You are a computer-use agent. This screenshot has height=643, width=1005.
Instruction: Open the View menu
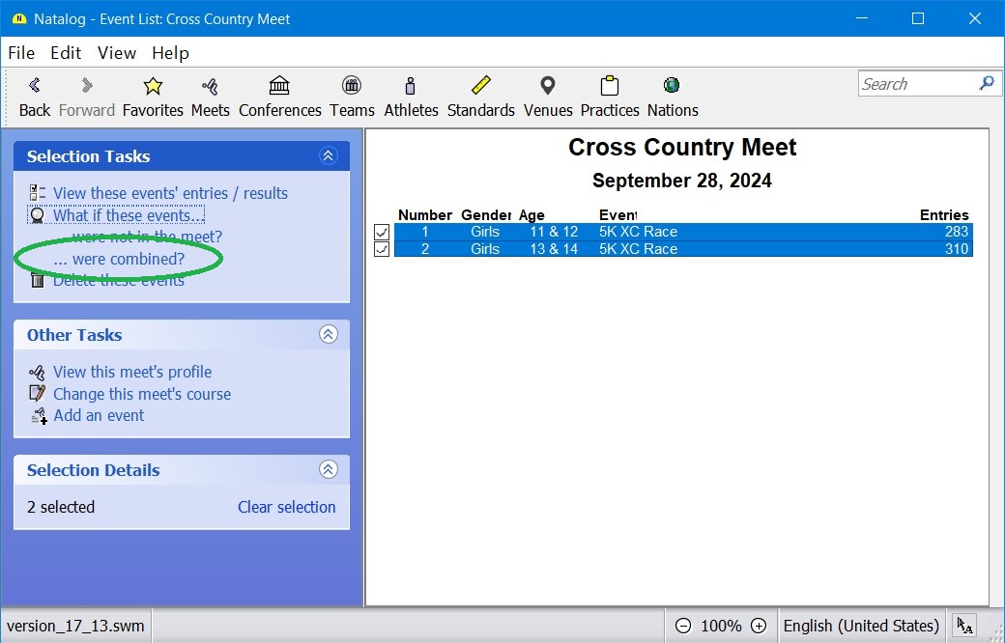click(x=117, y=53)
